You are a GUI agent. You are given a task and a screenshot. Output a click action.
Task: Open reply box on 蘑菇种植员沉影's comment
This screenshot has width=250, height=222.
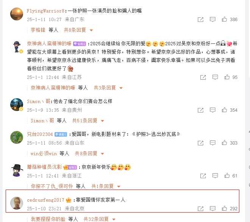(x=215, y=176)
